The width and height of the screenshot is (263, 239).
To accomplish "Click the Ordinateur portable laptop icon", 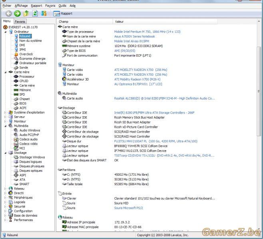I will coord(16,63).
